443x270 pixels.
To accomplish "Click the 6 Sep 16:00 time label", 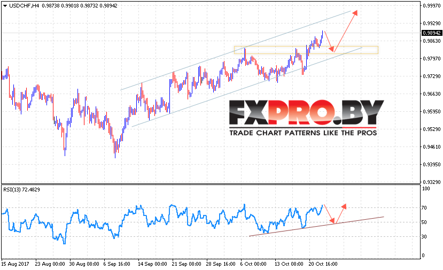I will tap(116, 264).
